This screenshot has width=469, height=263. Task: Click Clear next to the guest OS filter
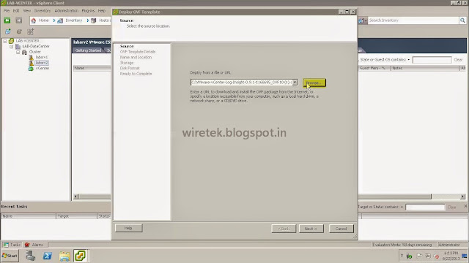click(458, 60)
